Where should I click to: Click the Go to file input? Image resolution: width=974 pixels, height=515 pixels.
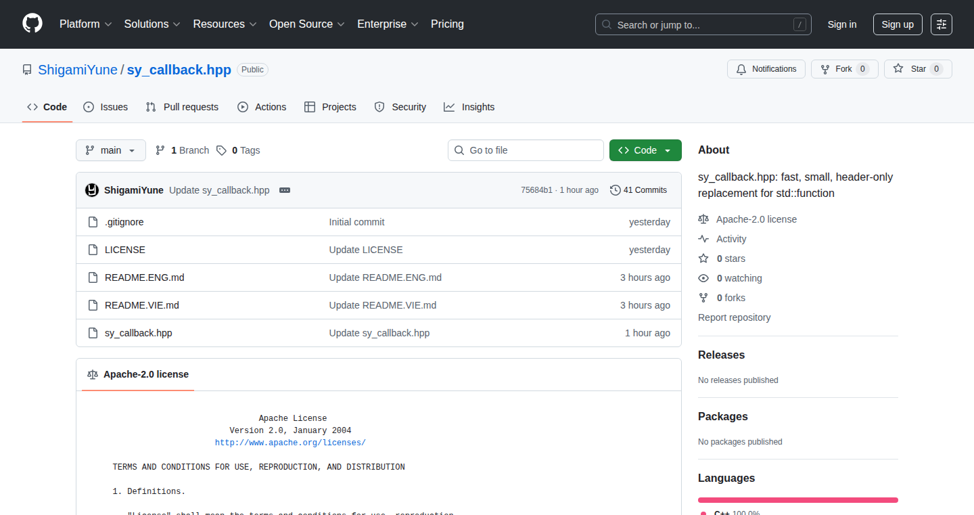pyautogui.click(x=526, y=150)
